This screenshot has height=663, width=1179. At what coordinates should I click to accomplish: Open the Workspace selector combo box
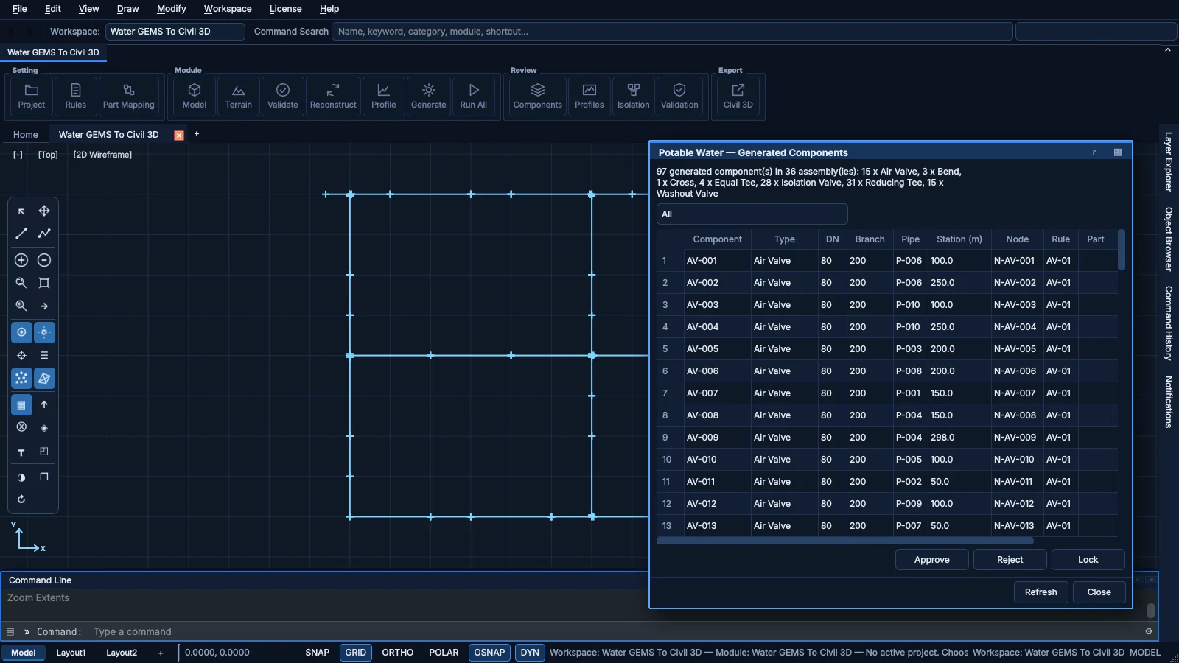(175, 32)
